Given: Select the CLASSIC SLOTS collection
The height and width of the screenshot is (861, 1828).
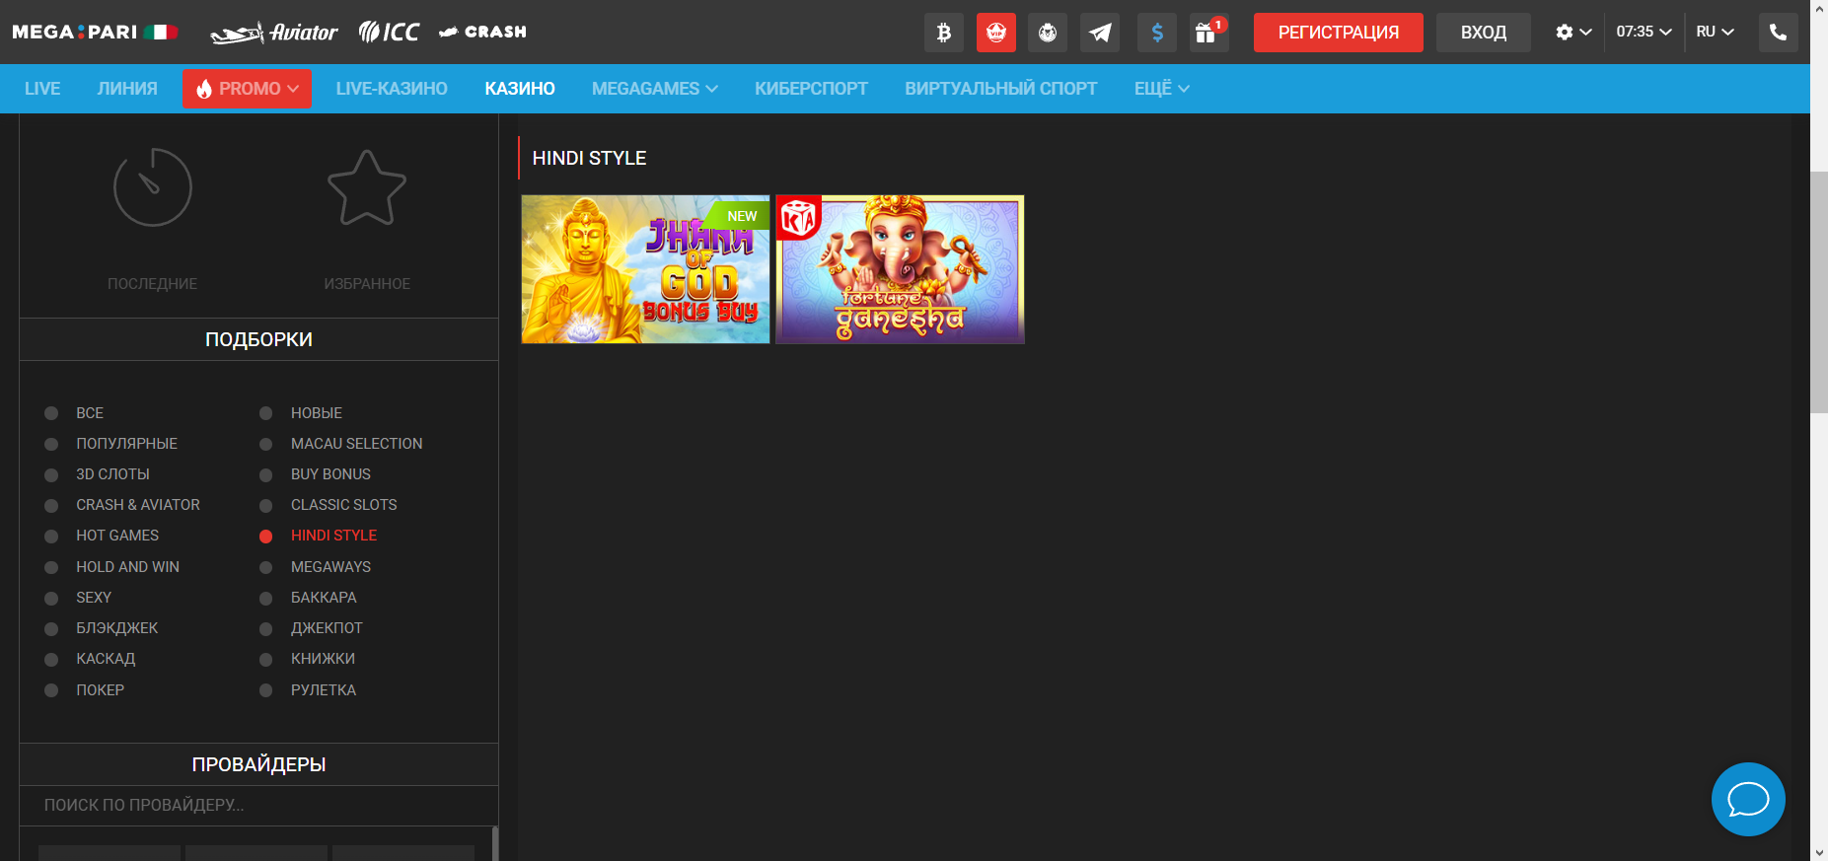Looking at the screenshot, I should pyautogui.click(x=343, y=505).
